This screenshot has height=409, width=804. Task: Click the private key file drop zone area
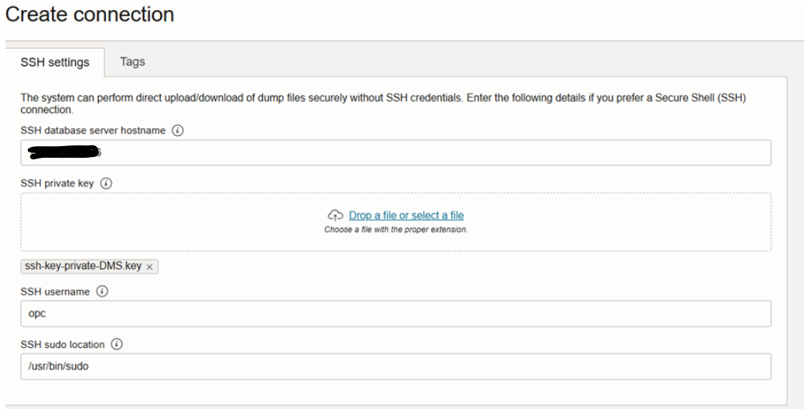click(396, 222)
